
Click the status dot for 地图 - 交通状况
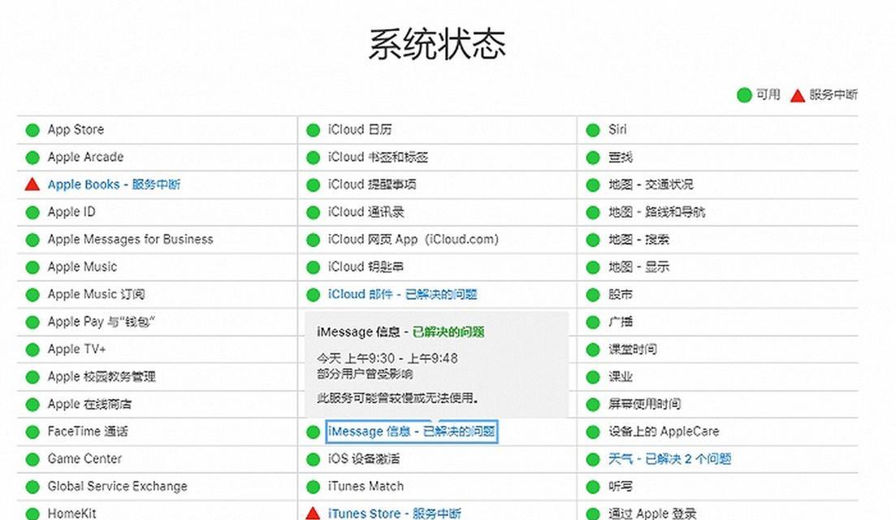click(593, 185)
